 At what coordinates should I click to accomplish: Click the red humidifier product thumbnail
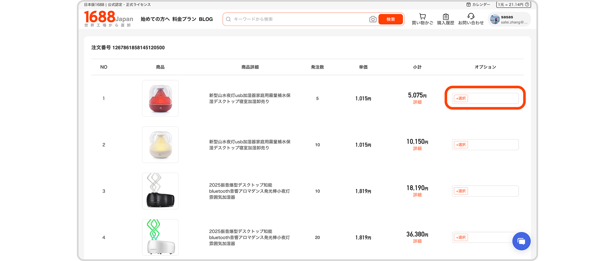click(160, 99)
